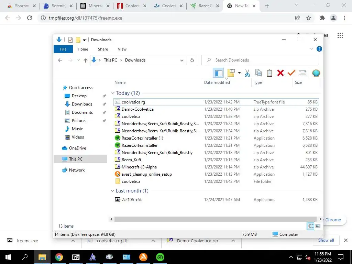Image resolution: width=352 pixels, height=264 pixels.
Task: Click the Explorer Refresh button
Action: 192,60
